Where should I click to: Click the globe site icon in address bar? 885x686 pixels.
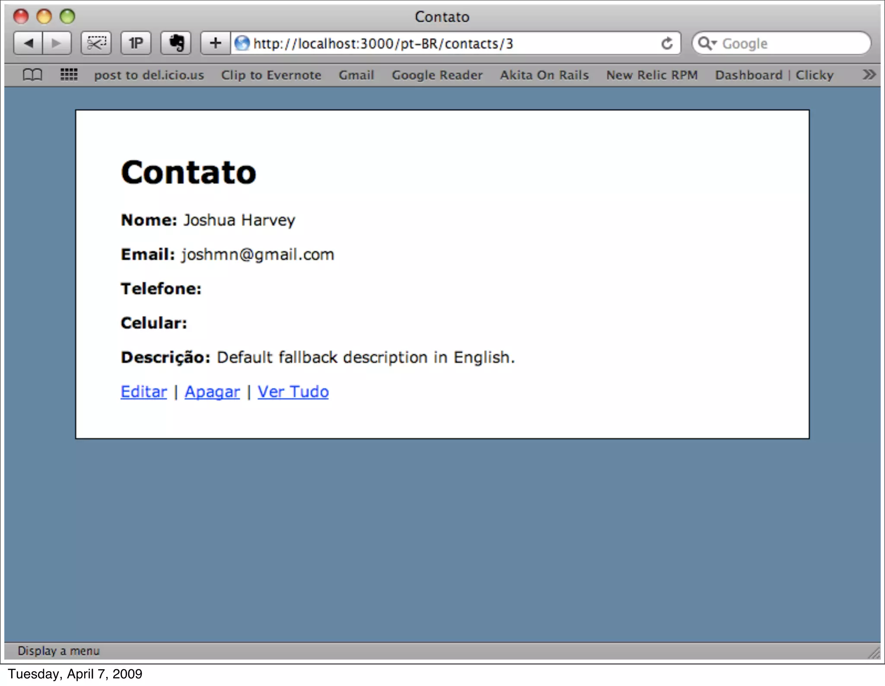[242, 43]
